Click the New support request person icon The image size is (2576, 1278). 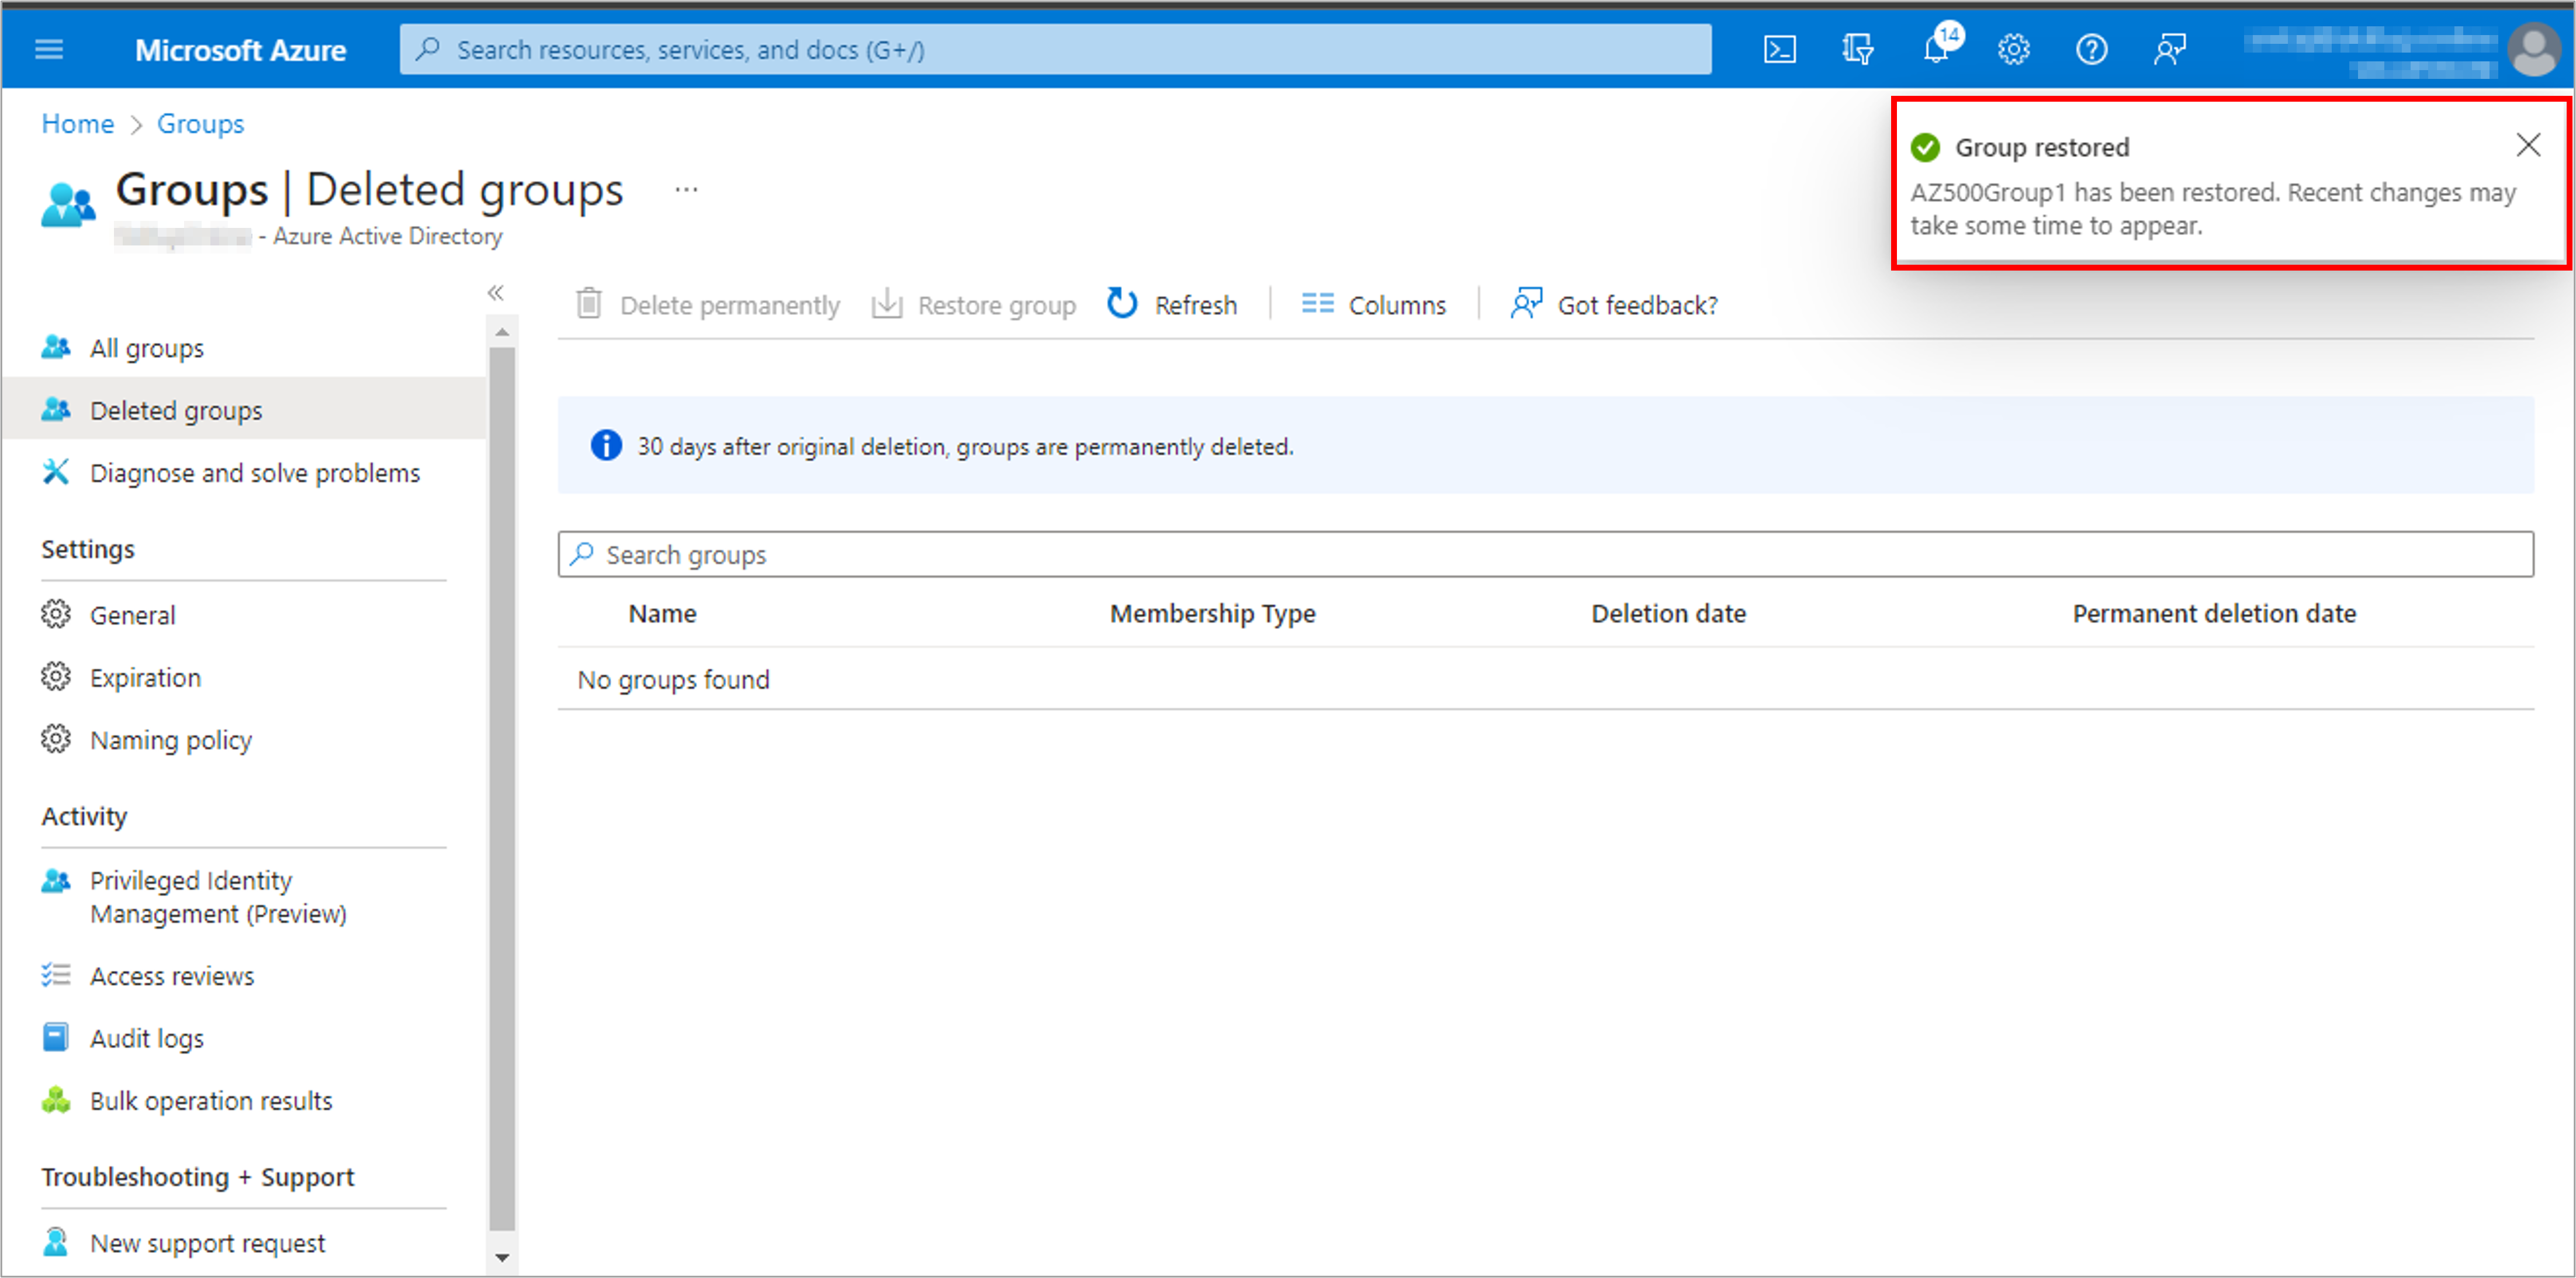click(56, 1241)
